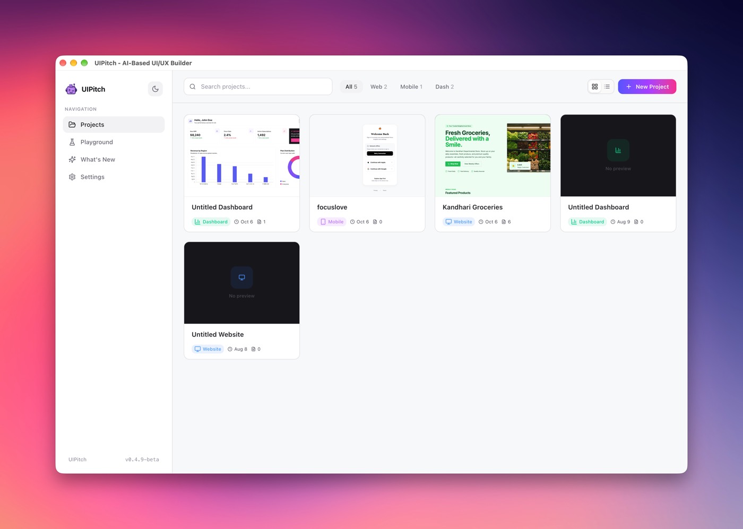Screen dimensions: 743x529
Task: Click the Website tag on Untitled Website
Action: (208, 349)
